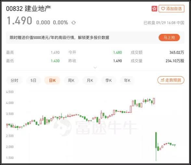Click the heart icon in 添加自选

[x=163, y=9]
